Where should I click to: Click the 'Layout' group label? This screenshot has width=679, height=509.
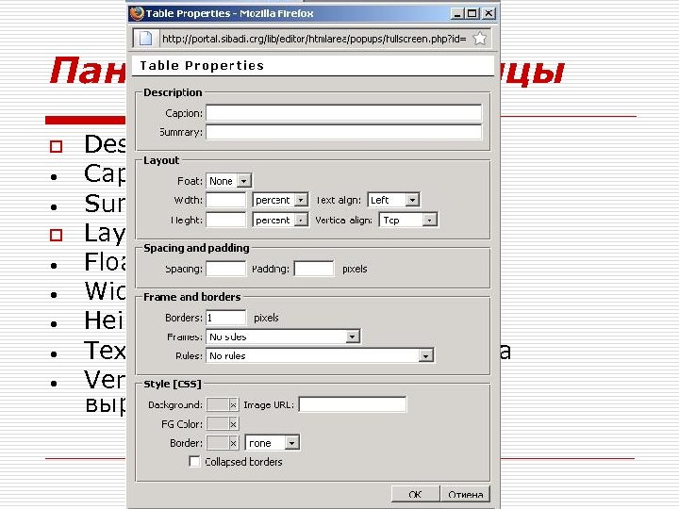(x=161, y=160)
